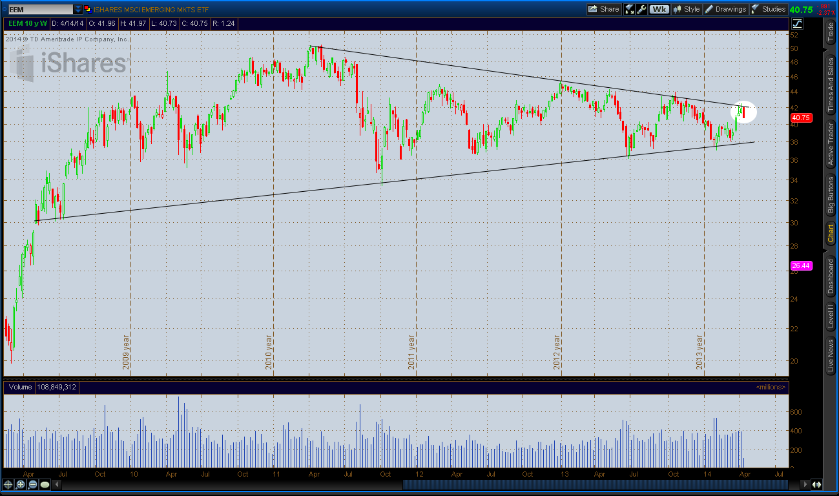Click the 'C: 40.75' close value
The image size is (839, 496).
pos(193,24)
